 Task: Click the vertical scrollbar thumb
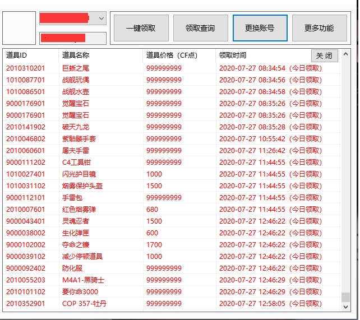(x=345, y=297)
